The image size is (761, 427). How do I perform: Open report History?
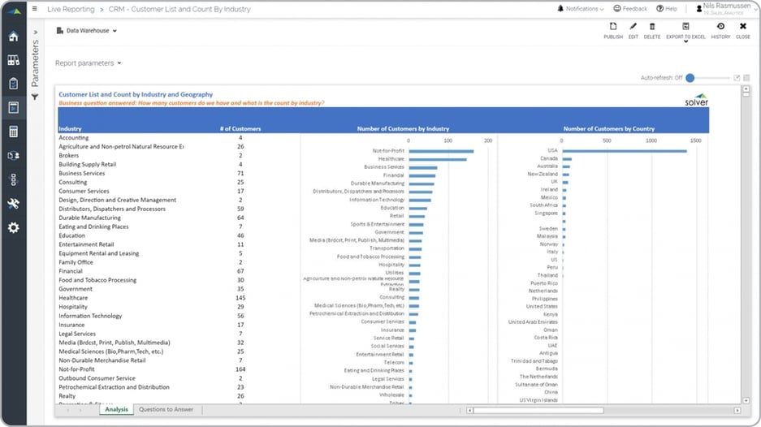click(x=720, y=31)
